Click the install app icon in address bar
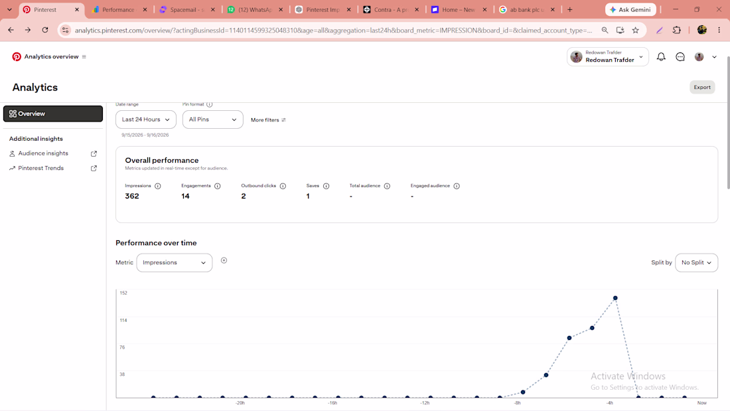The width and height of the screenshot is (730, 411). (620, 30)
